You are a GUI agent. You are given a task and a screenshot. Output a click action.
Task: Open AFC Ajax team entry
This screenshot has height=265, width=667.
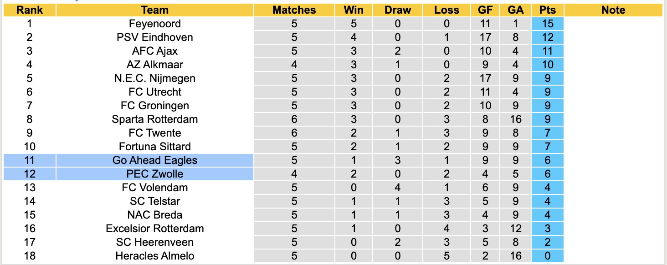155,51
